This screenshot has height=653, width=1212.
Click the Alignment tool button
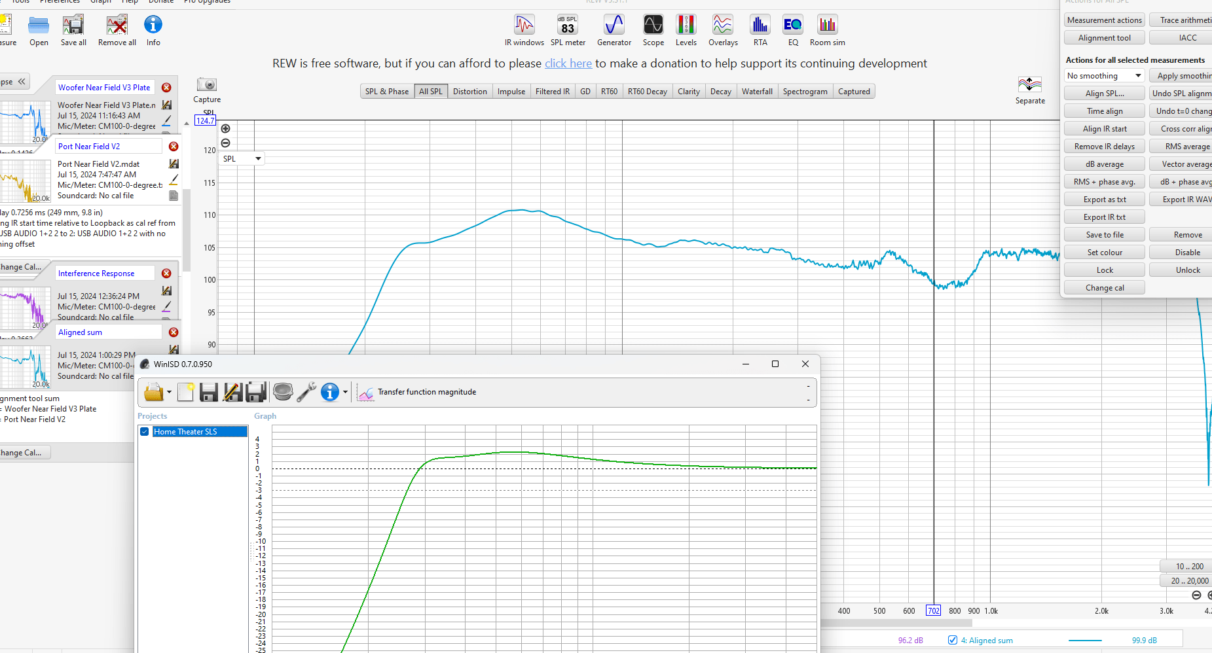[x=1105, y=38]
